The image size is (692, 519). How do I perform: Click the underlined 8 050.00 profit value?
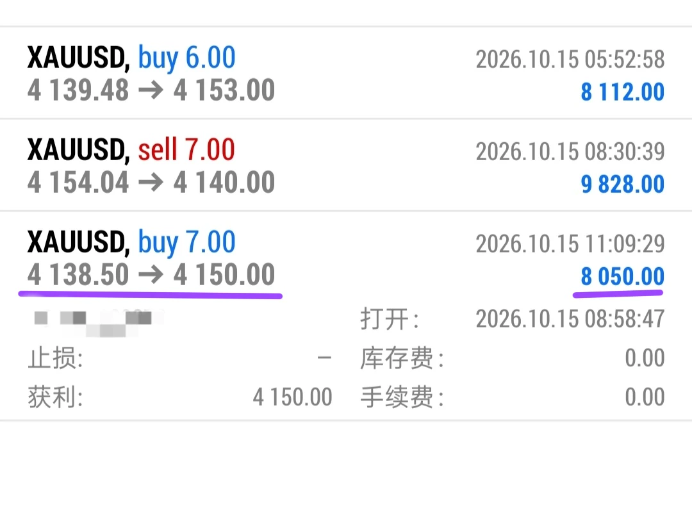click(622, 276)
